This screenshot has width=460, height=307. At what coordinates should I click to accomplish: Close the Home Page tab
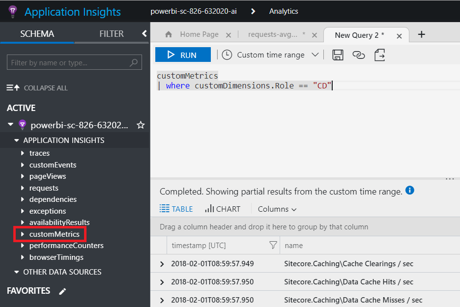point(229,35)
